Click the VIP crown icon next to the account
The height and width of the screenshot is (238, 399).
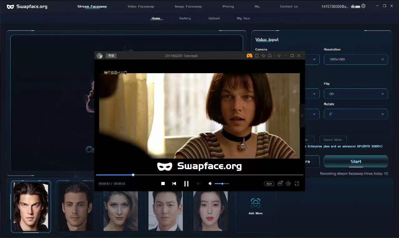(x=355, y=6)
